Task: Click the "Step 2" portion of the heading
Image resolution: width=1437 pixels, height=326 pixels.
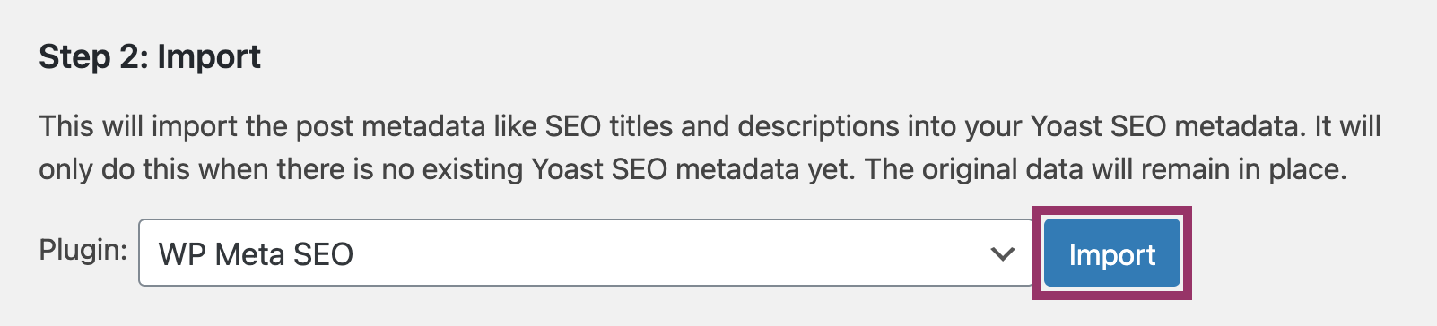Action: click(x=93, y=56)
